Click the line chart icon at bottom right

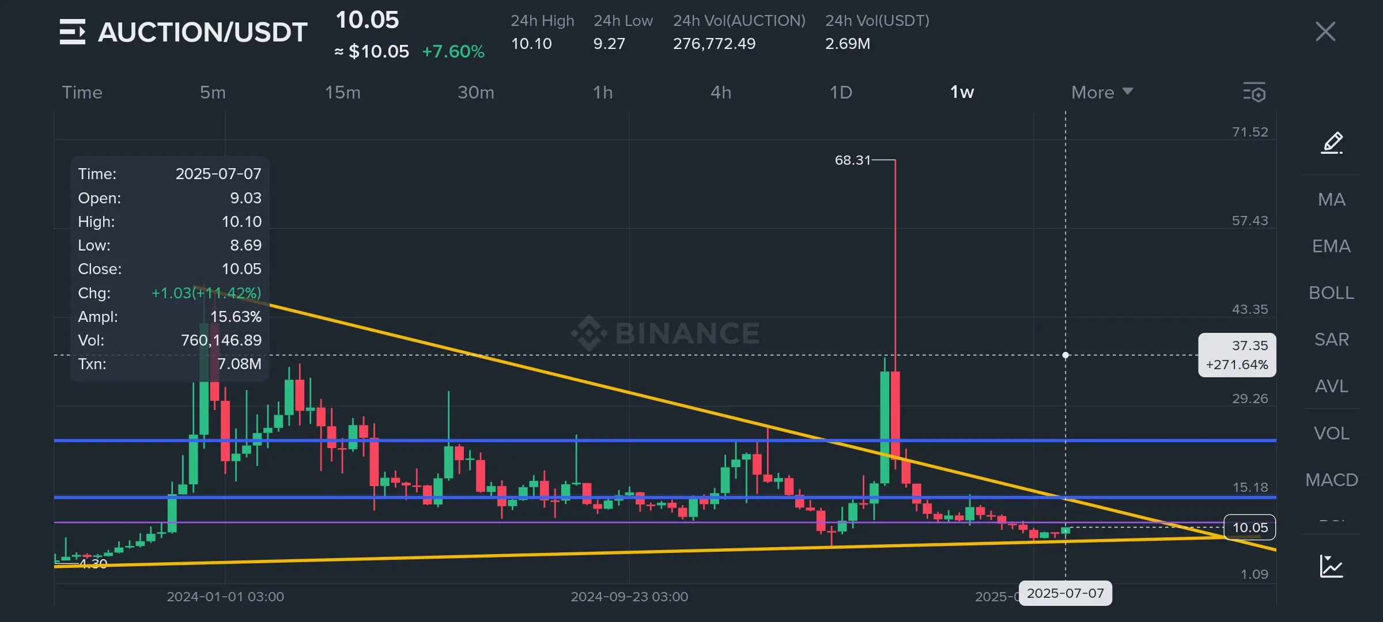tap(1332, 566)
